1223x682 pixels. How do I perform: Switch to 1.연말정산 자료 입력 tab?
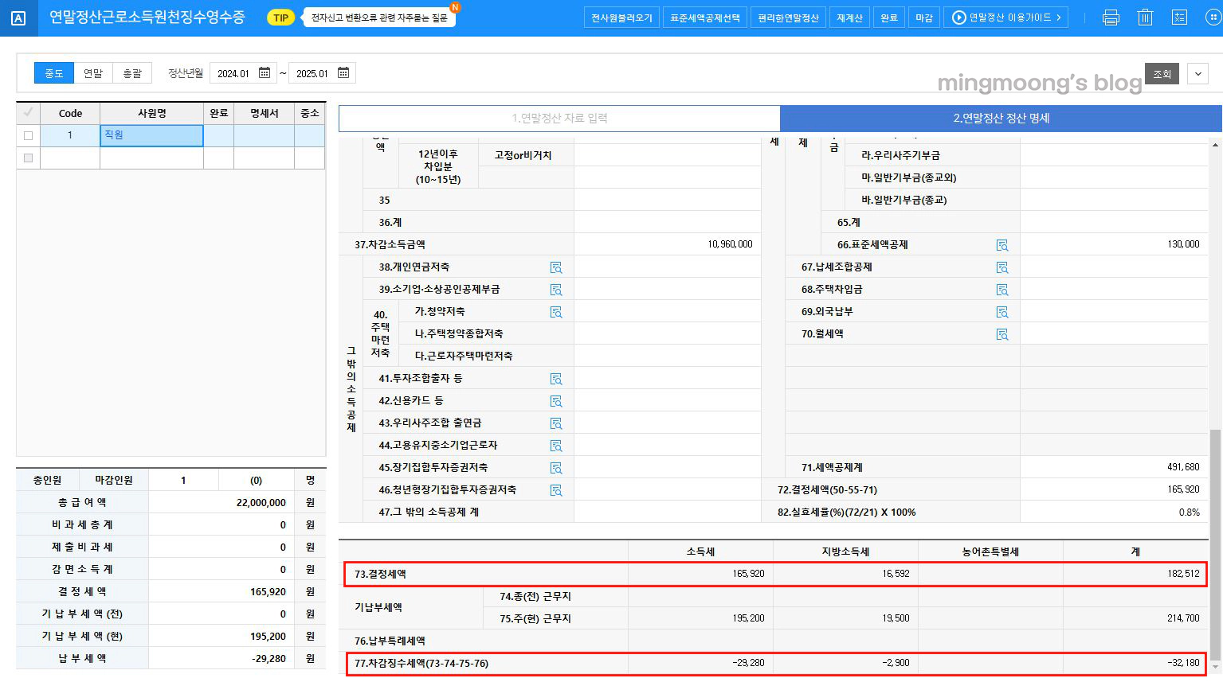tap(559, 118)
